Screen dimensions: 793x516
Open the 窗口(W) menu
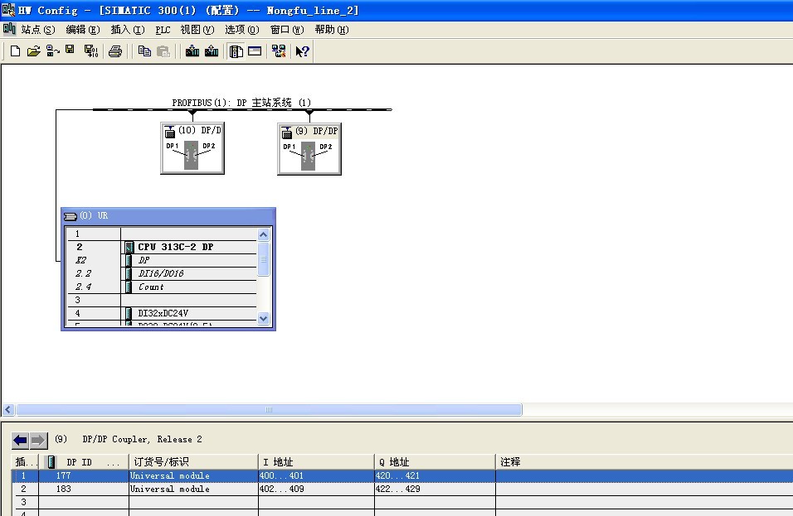287,30
